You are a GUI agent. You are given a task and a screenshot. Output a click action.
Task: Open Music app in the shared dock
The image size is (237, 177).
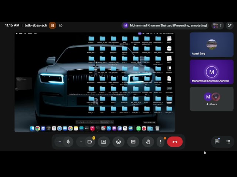point(92,128)
